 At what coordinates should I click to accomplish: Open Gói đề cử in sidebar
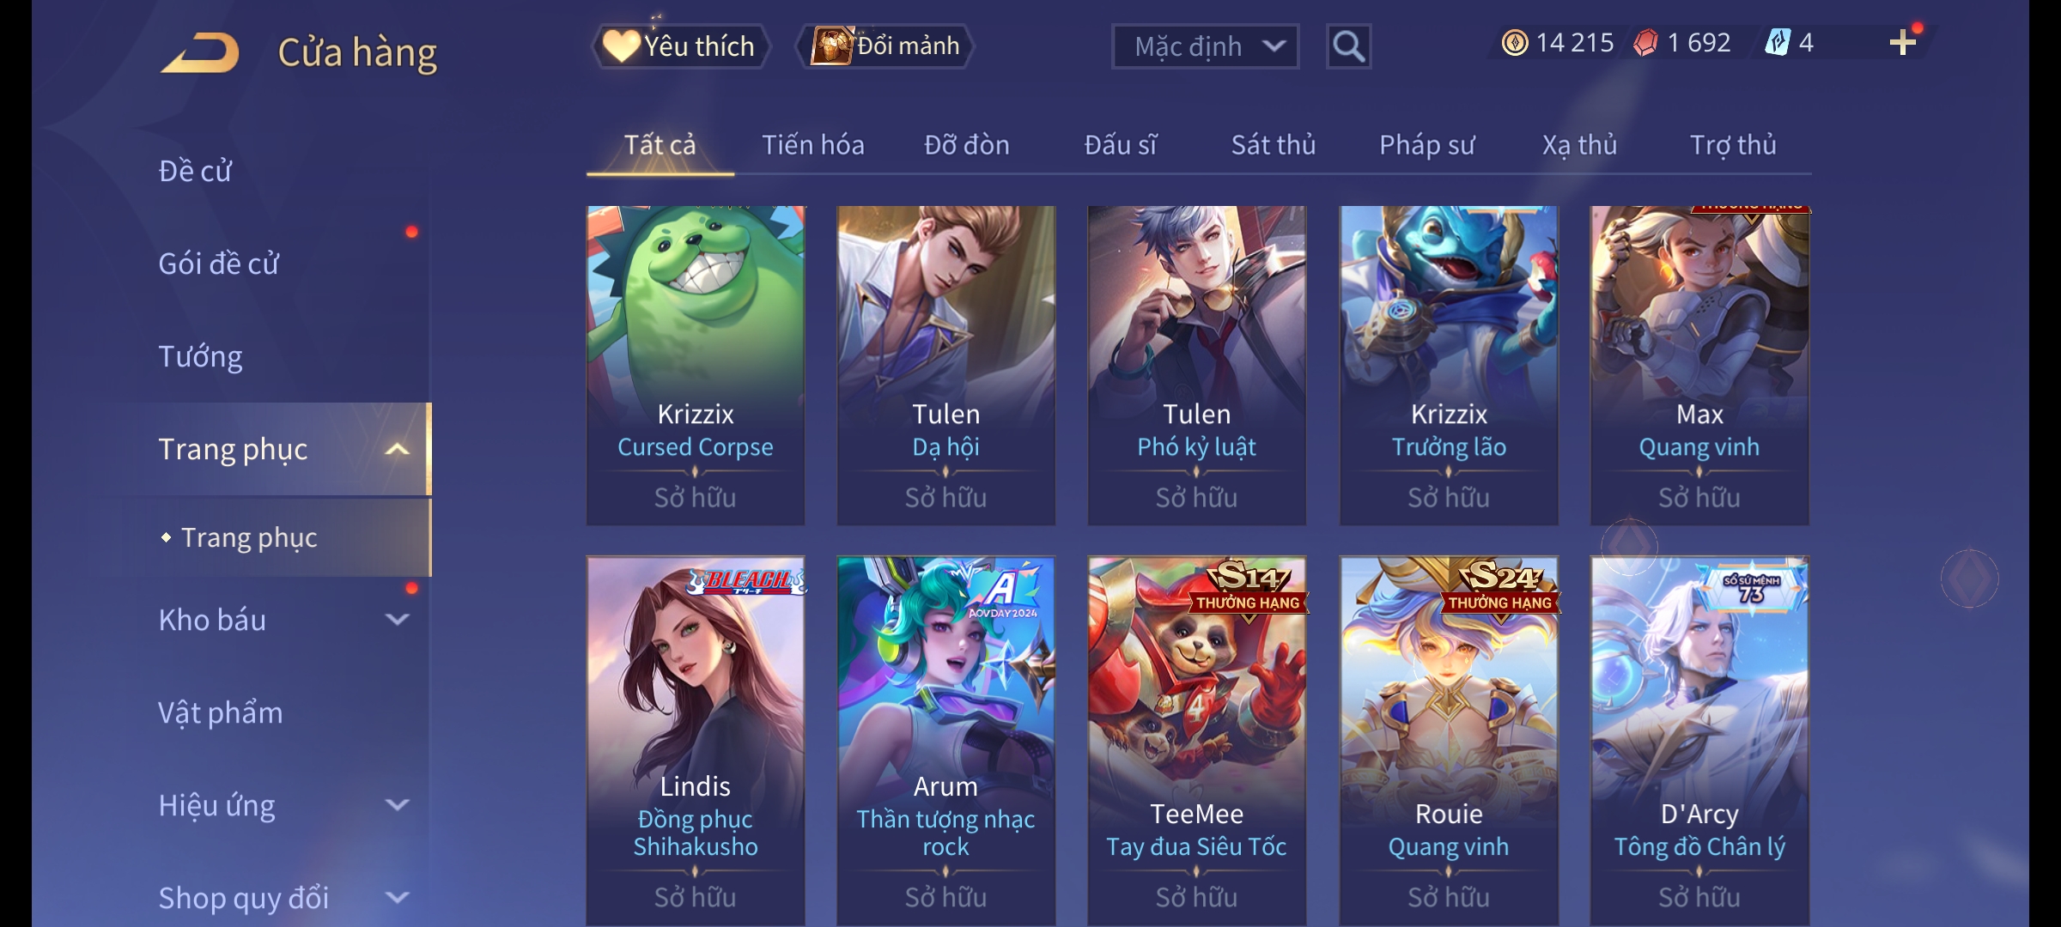(218, 264)
